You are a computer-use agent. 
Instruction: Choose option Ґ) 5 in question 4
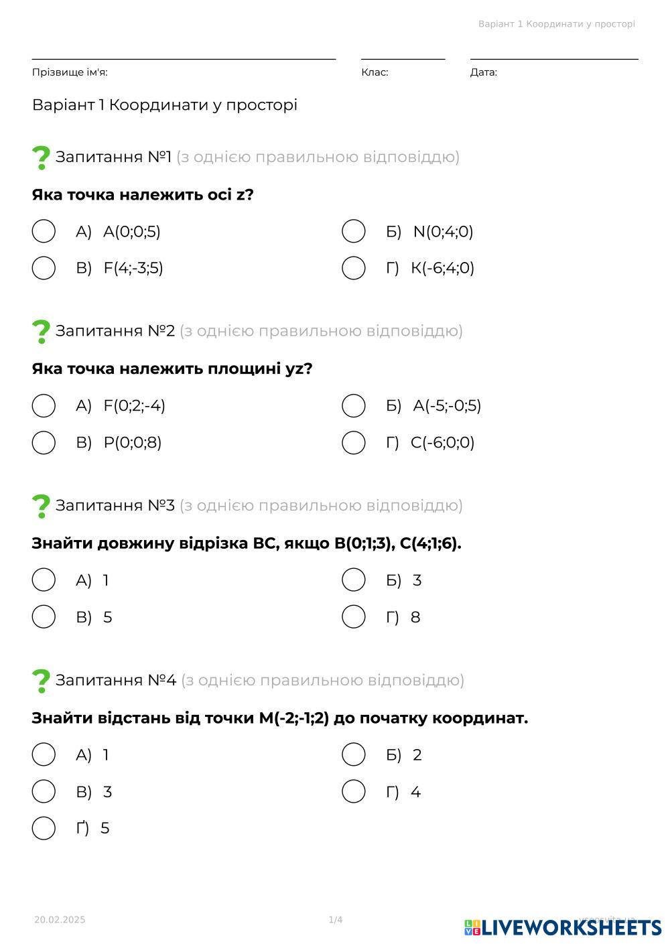point(44,828)
